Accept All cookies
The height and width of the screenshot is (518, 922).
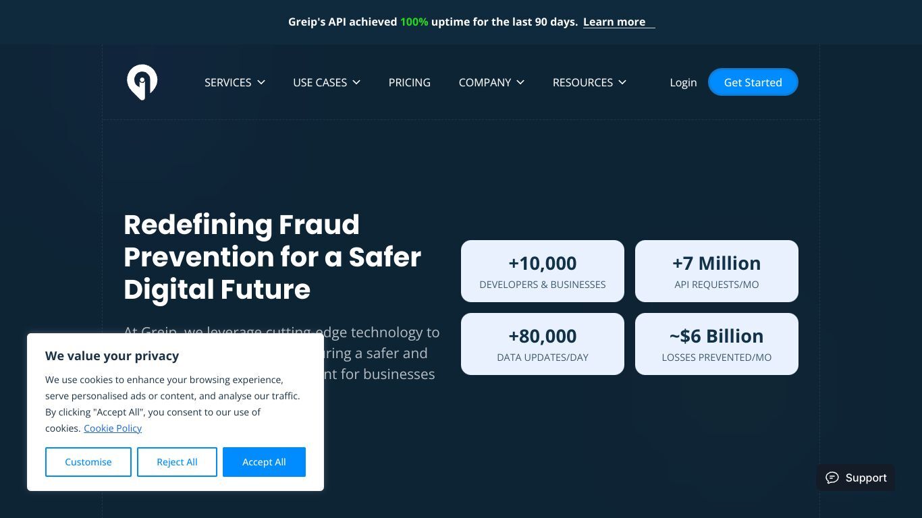(x=264, y=462)
